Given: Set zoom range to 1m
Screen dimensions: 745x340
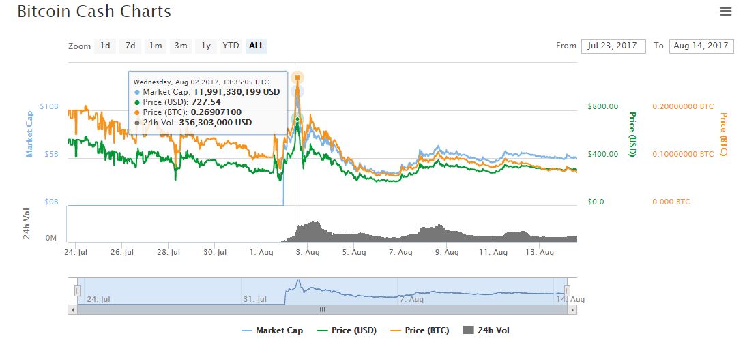Looking at the screenshot, I should tap(156, 46).
